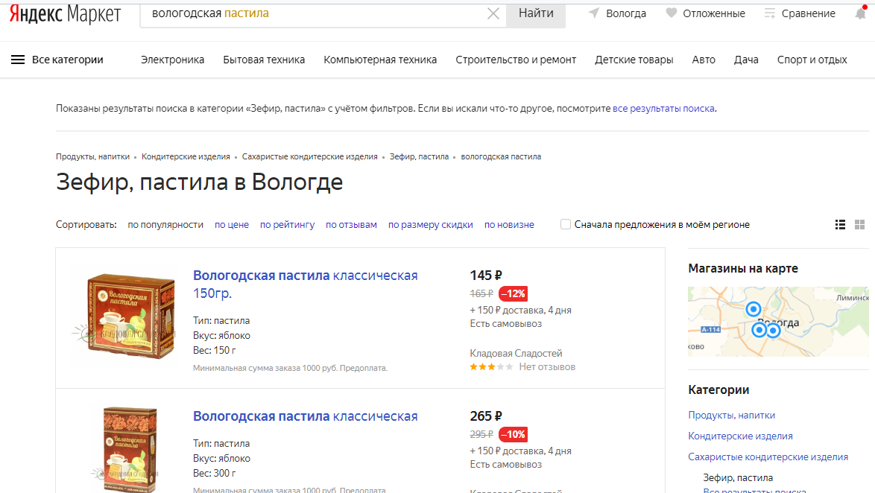Image resolution: width=875 pixels, height=493 pixels.
Task: Click the top map pin on the map
Action: click(x=754, y=309)
